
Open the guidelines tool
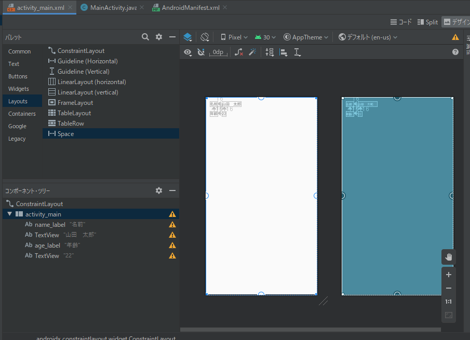(297, 52)
